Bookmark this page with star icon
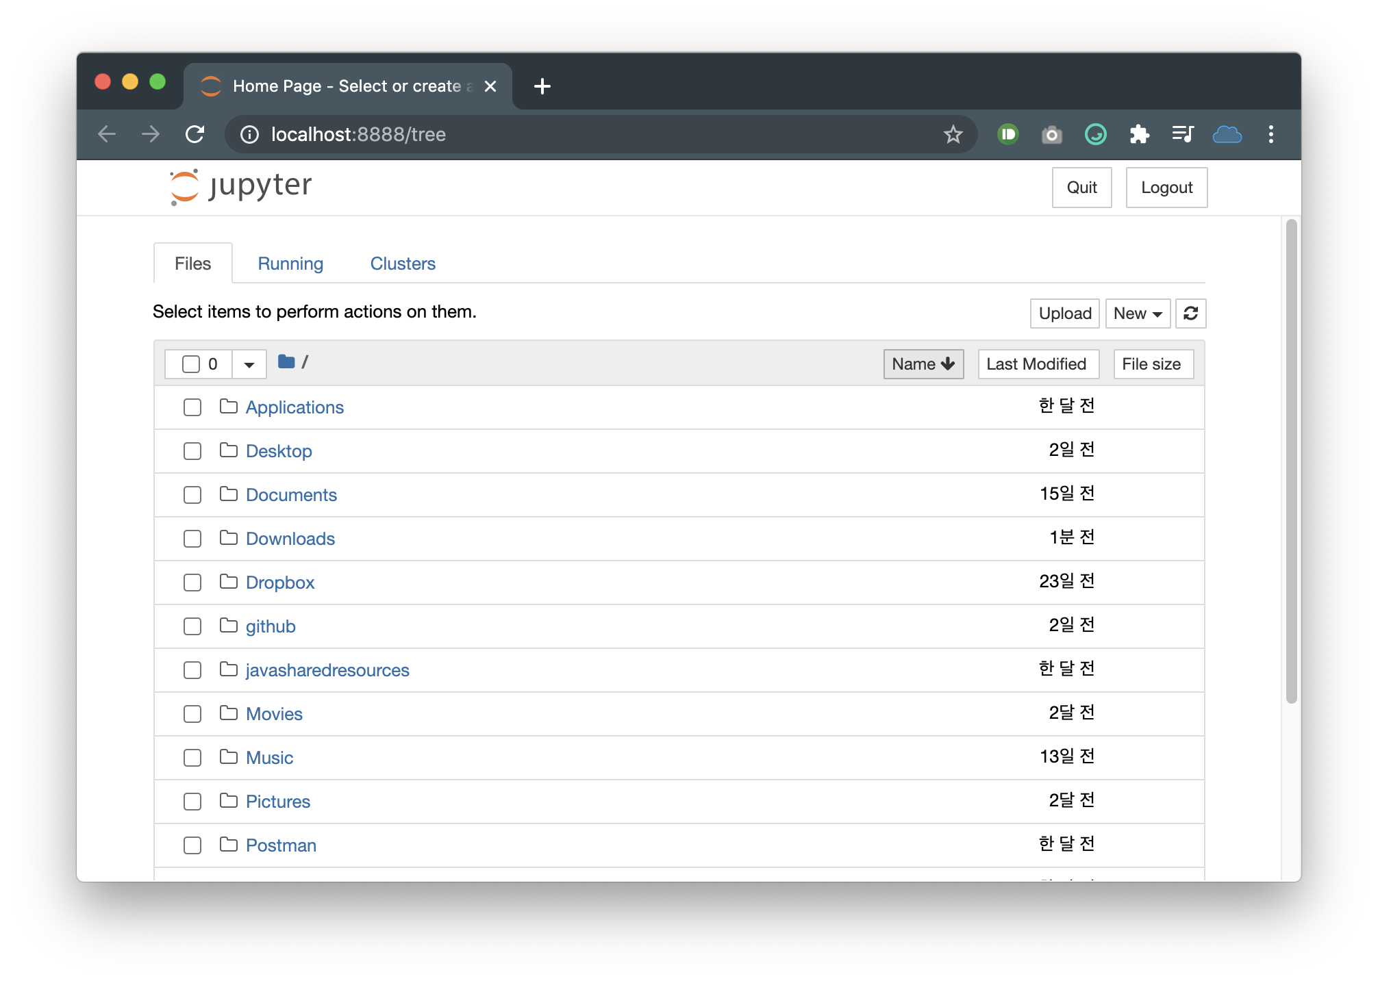Image resolution: width=1378 pixels, height=983 pixels. pyautogui.click(x=953, y=134)
